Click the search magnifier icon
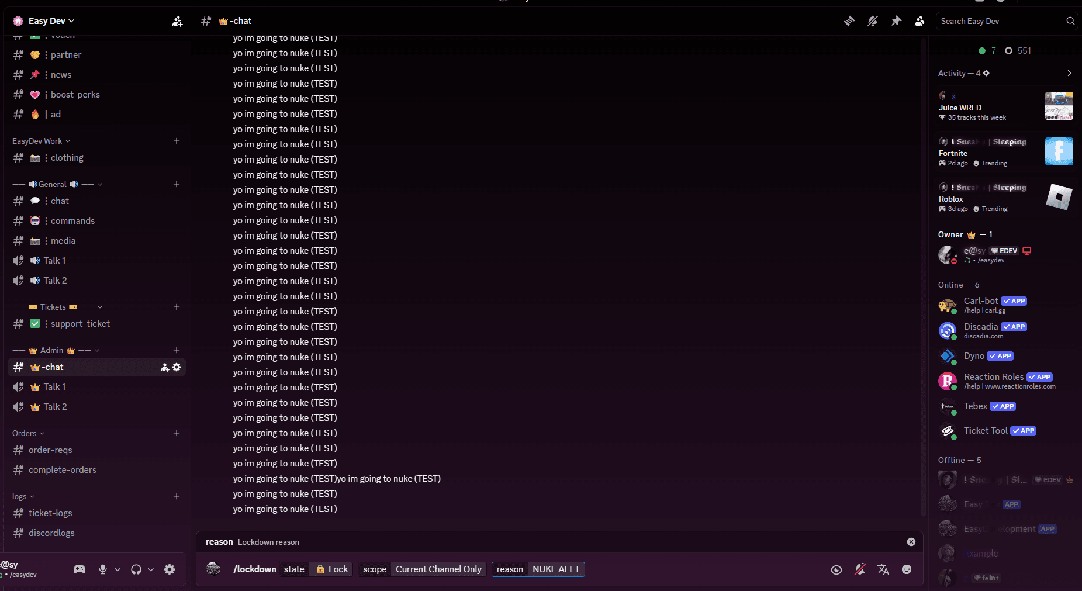Viewport: 1082px width, 591px height. (x=1070, y=21)
